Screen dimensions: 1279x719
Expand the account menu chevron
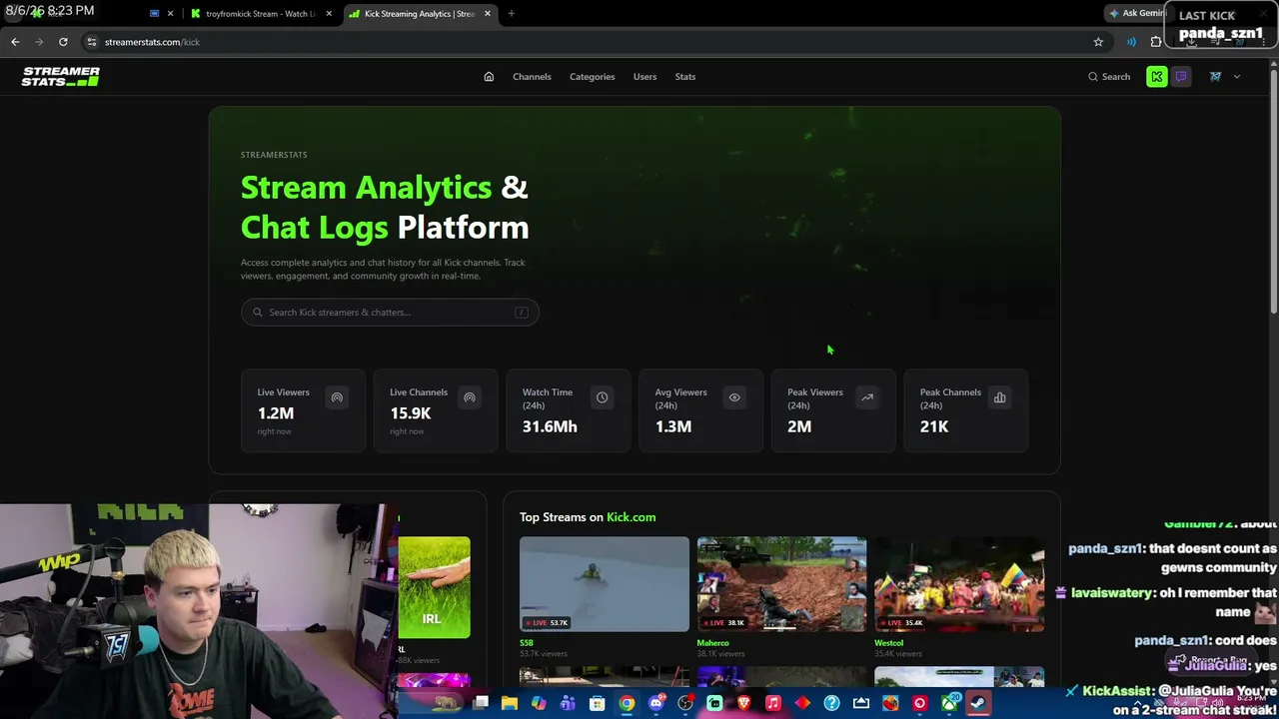(x=1237, y=77)
